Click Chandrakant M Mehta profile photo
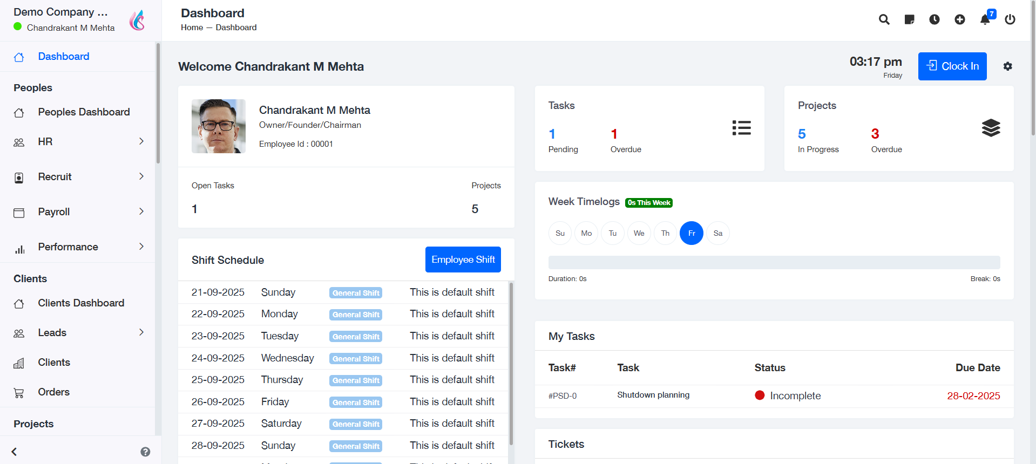Image resolution: width=1036 pixels, height=464 pixels. point(219,126)
